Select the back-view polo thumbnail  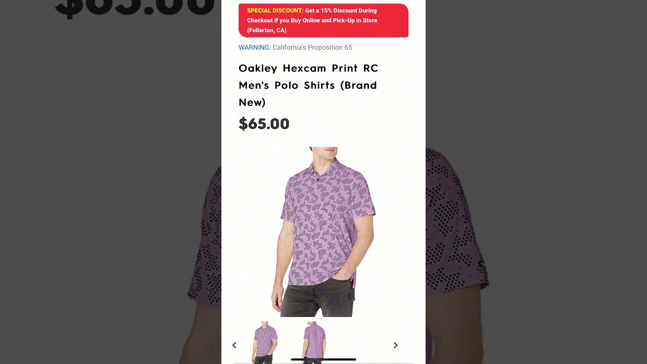[314, 342]
